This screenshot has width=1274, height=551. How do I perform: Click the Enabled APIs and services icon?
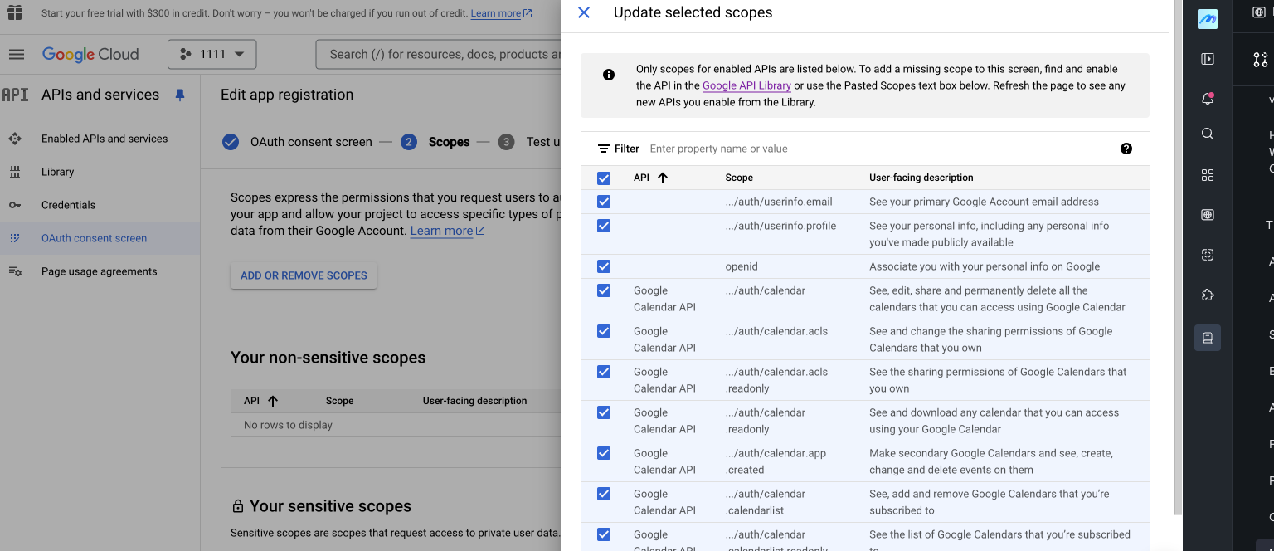(x=15, y=139)
